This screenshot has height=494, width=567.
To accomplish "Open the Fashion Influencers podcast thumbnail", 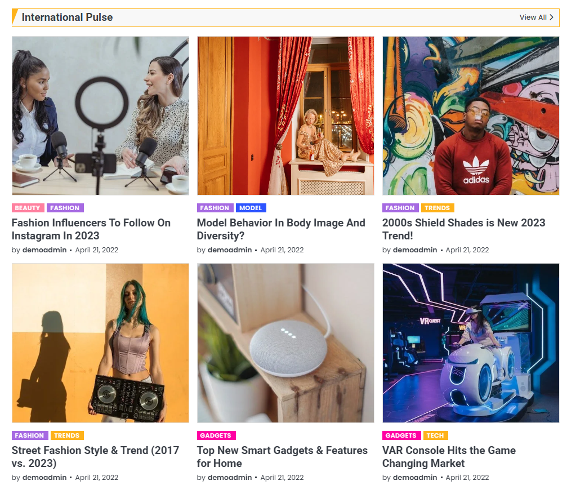I will 101,115.
